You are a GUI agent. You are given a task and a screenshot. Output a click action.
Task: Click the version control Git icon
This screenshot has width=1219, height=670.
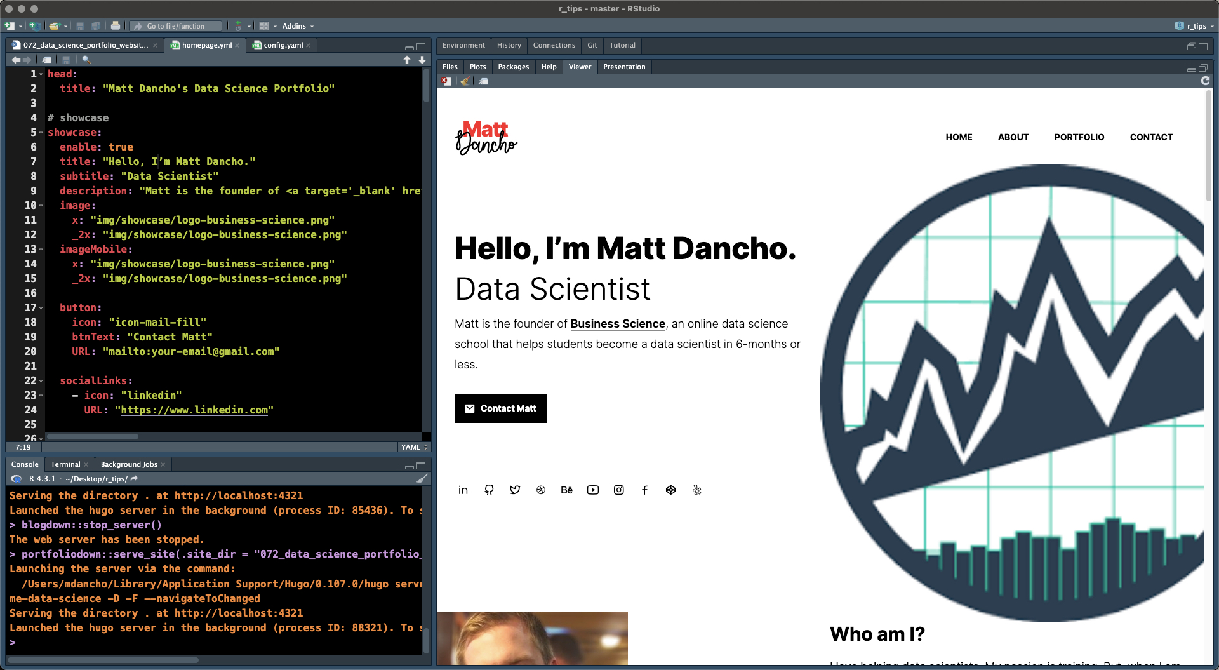click(x=238, y=26)
